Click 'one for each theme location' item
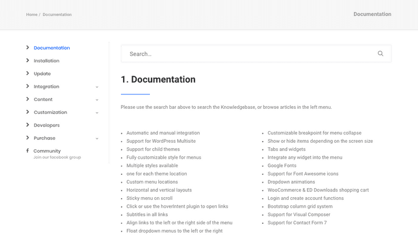The height and width of the screenshot is (251, 418). pyautogui.click(x=157, y=174)
